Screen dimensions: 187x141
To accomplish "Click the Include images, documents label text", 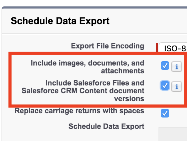I will (x=87, y=63).
